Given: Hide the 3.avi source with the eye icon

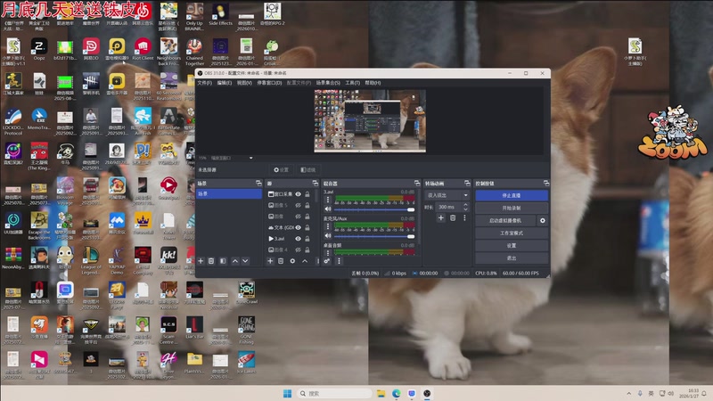Looking at the screenshot, I should tap(299, 239).
